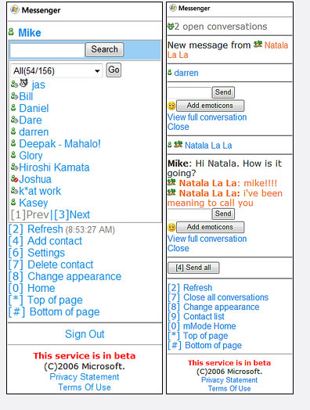
Task: Click message input field in Natala conversation
Action: click(x=189, y=214)
